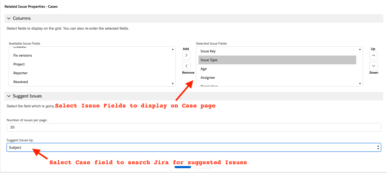Screen dimensions: 387x173
Task: Select Age in Selected Issue Fields
Action: click(204, 69)
